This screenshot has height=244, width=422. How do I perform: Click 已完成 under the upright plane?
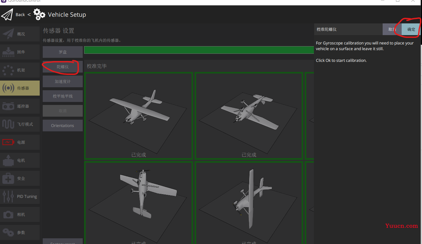139,155
